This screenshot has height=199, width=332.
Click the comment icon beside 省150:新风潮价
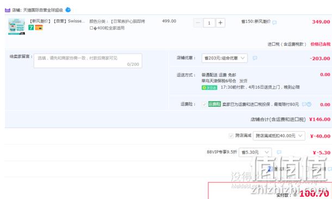[274, 22]
